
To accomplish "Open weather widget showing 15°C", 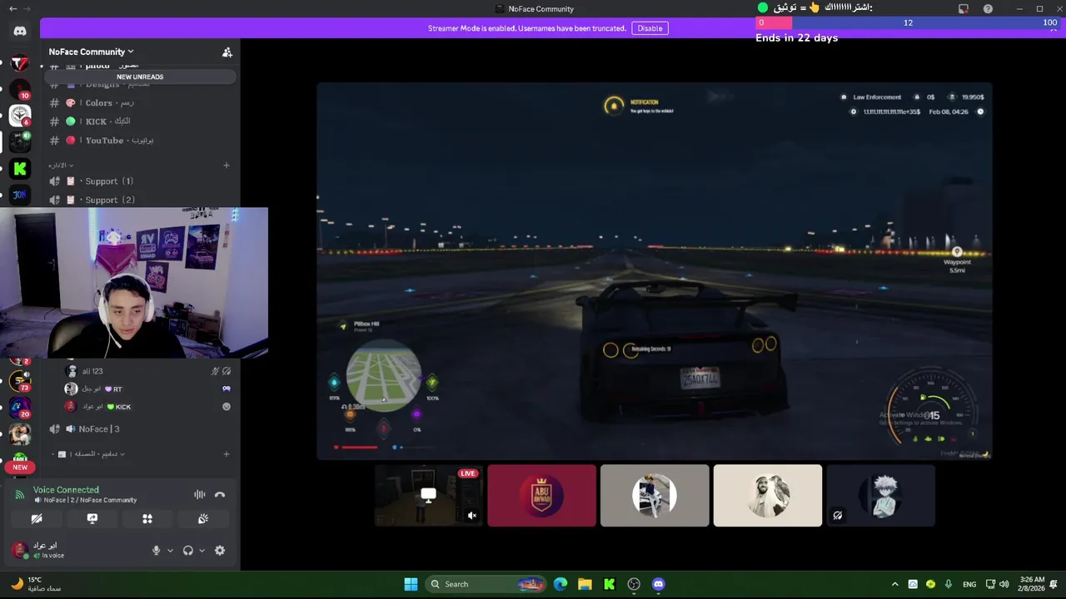I will (37, 584).
